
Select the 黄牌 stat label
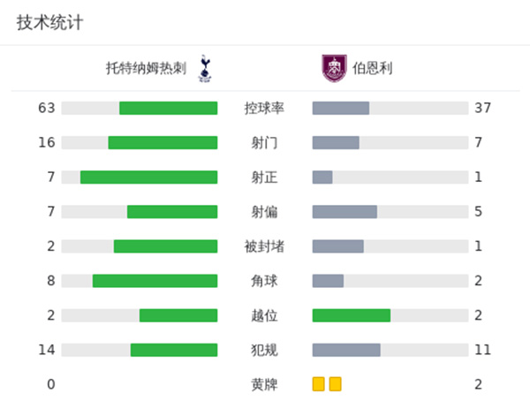pyautogui.click(x=264, y=384)
